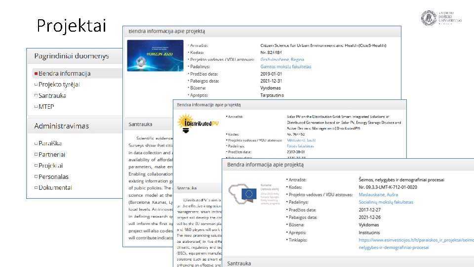Click the Administravimas section header
The image size is (474, 267).
[61, 126]
